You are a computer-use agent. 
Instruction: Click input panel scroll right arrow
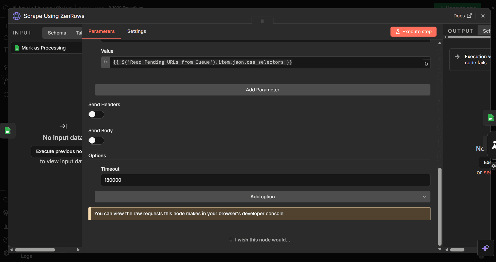click(78, 250)
